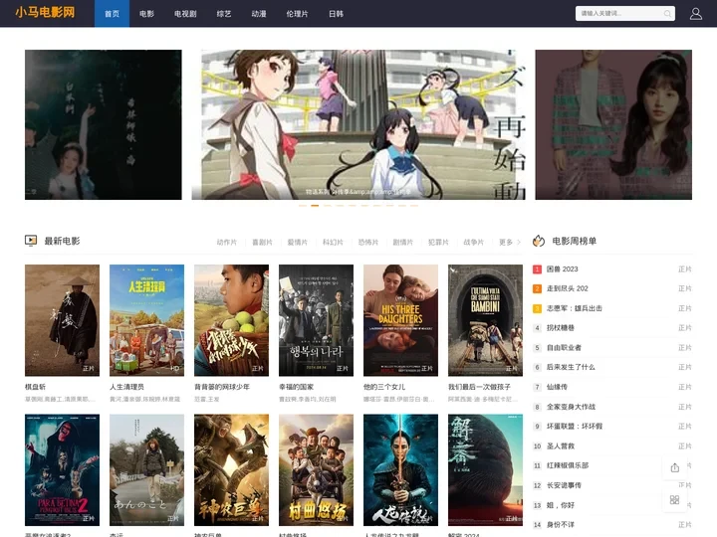Click the search magnifier icon

click(x=667, y=14)
